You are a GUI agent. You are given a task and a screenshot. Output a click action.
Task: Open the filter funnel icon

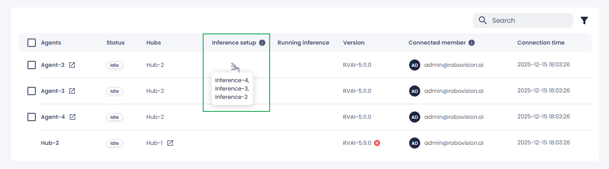point(584,20)
